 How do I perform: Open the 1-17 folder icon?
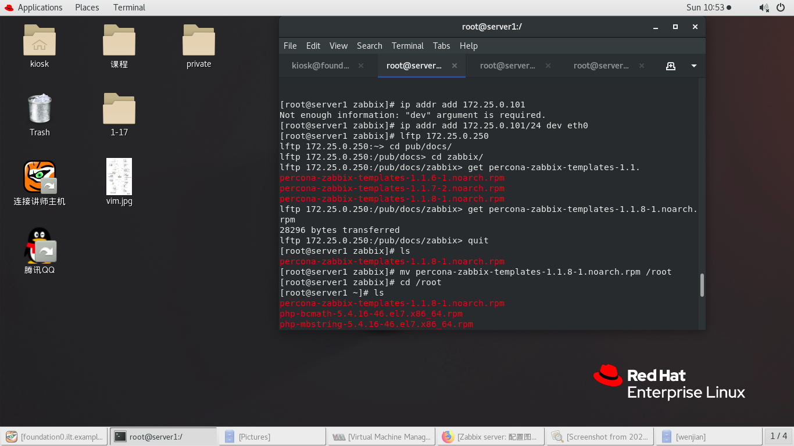coord(119,110)
